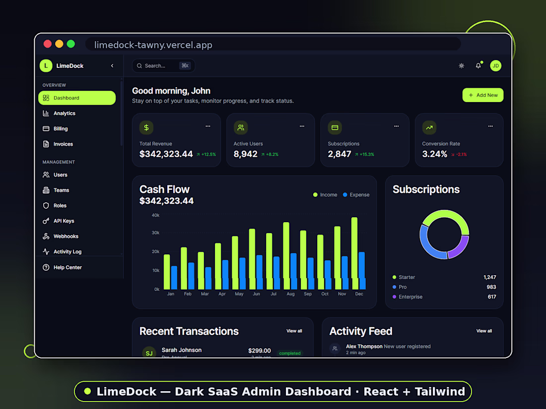The image size is (546, 409).
Task: Click the ⌘K shortcut badge
Action: click(185, 66)
